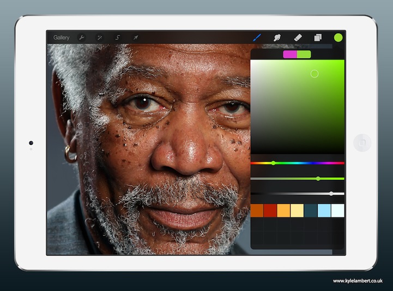Choose the dark teal palette swatch

coord(311,210)
